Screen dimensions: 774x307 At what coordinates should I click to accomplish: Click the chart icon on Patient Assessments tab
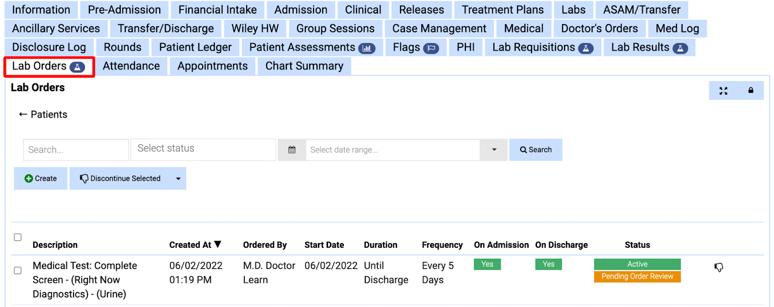coord(367,48)
